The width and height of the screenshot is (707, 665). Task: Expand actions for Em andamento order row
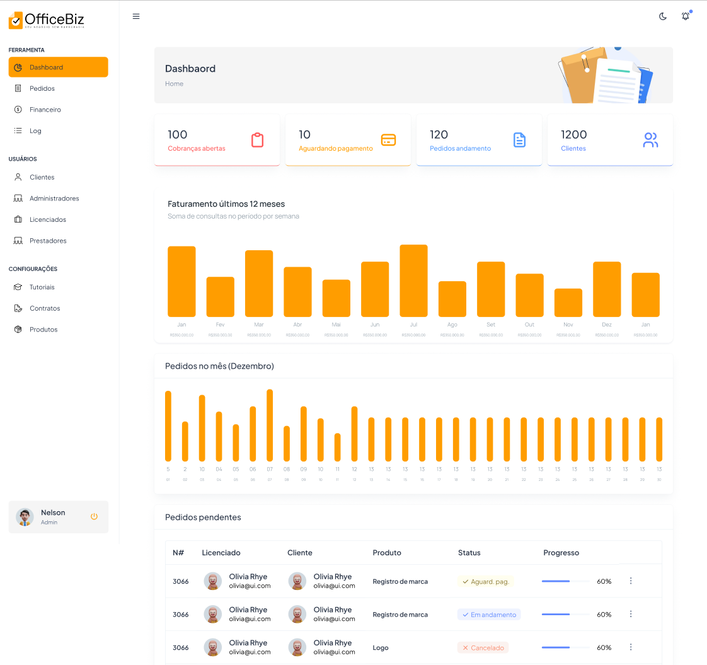coord(631,614)
